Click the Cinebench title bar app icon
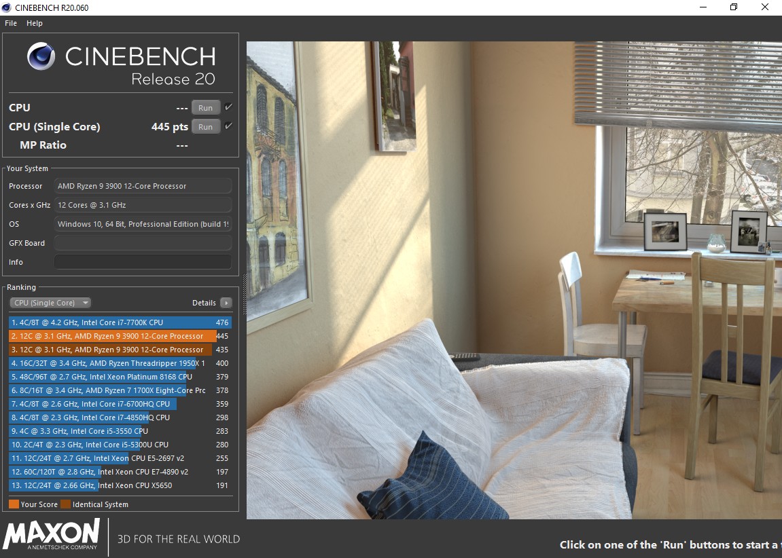The image size is (782, 558). click(x=7, y=7)
